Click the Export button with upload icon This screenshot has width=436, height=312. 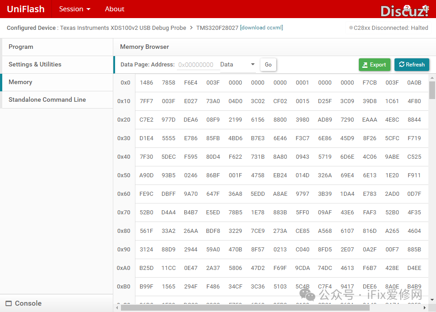click(374, 65)
